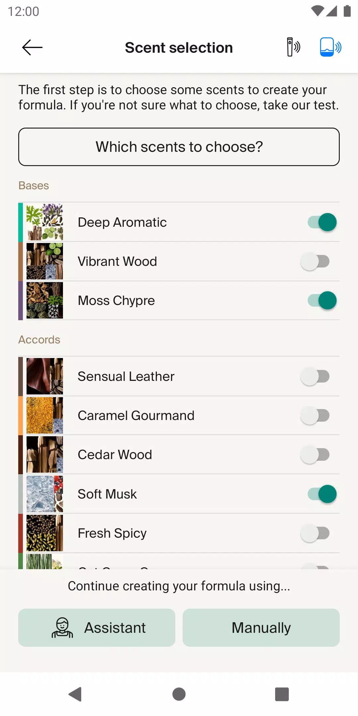Continue with the Manually button
This screenshot has height=716, width=358.
point(261,627)
